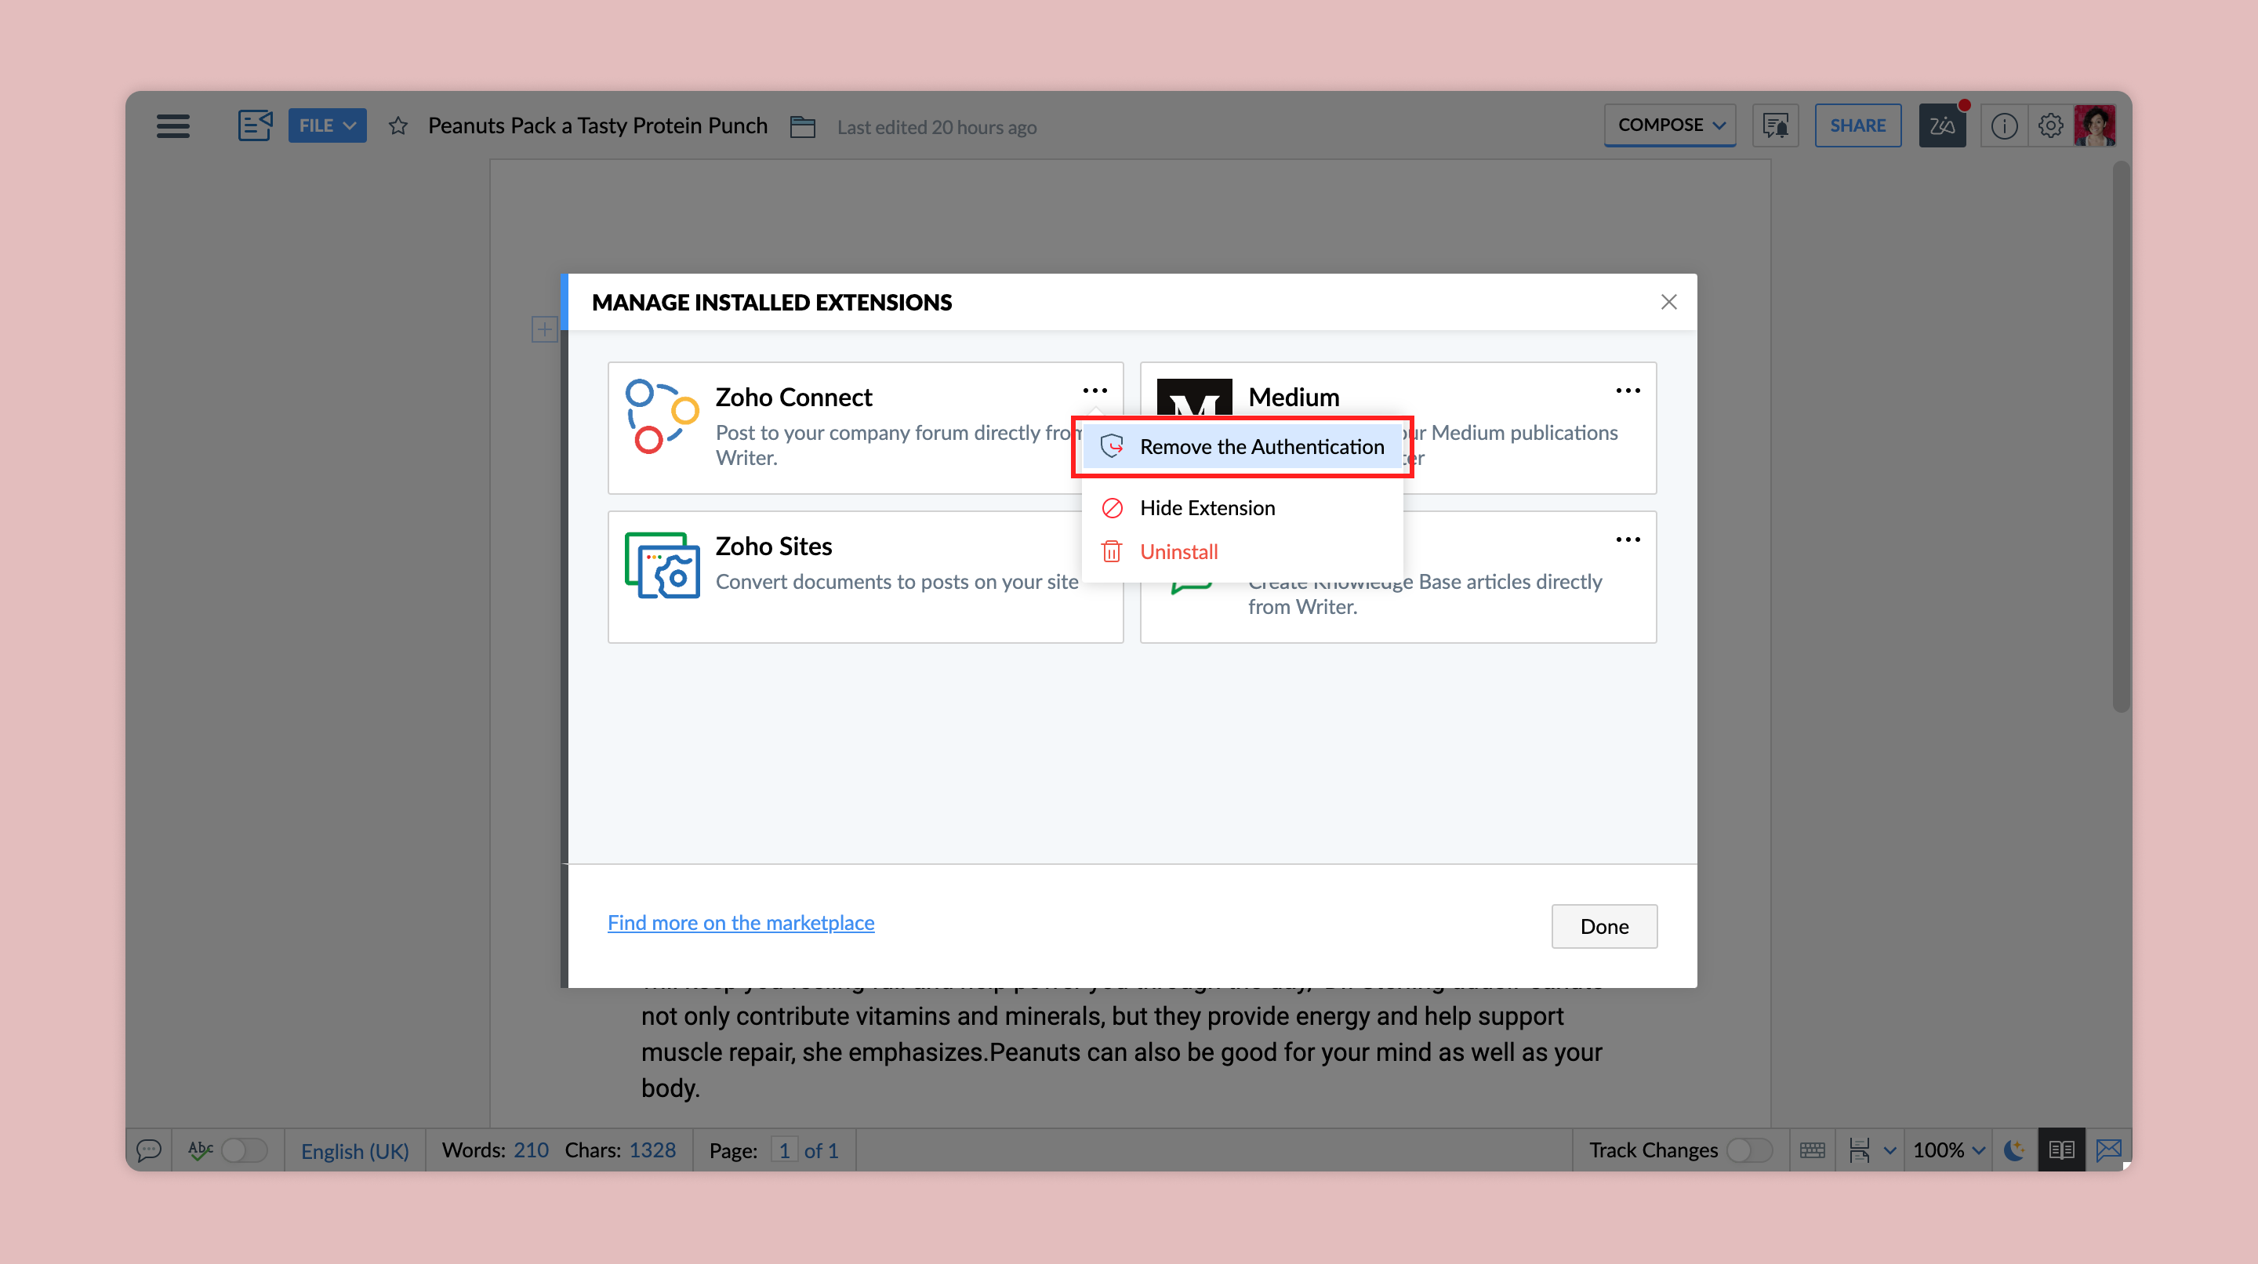
Task: Click the page layout view icon
Action: click(1859, 1150)
